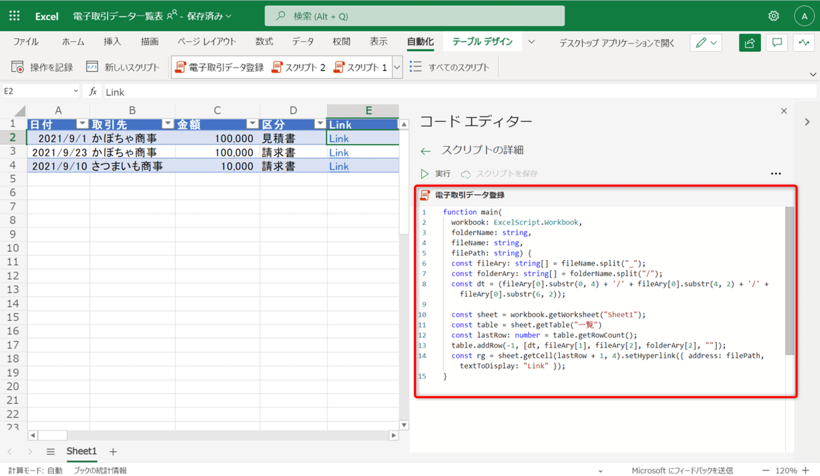Select the row 5 header
Image resolution: width=820 pixels, height=476 pixels.
tap(13, 180)
